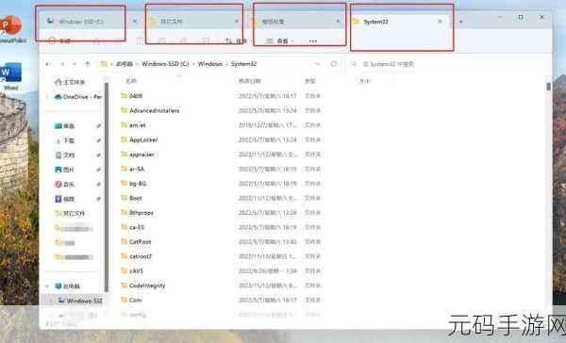Click 此电脑 breadcrumb in address bar
This screenshot has height=343, width=566.
pyautogui.click(x=125, y=64)
